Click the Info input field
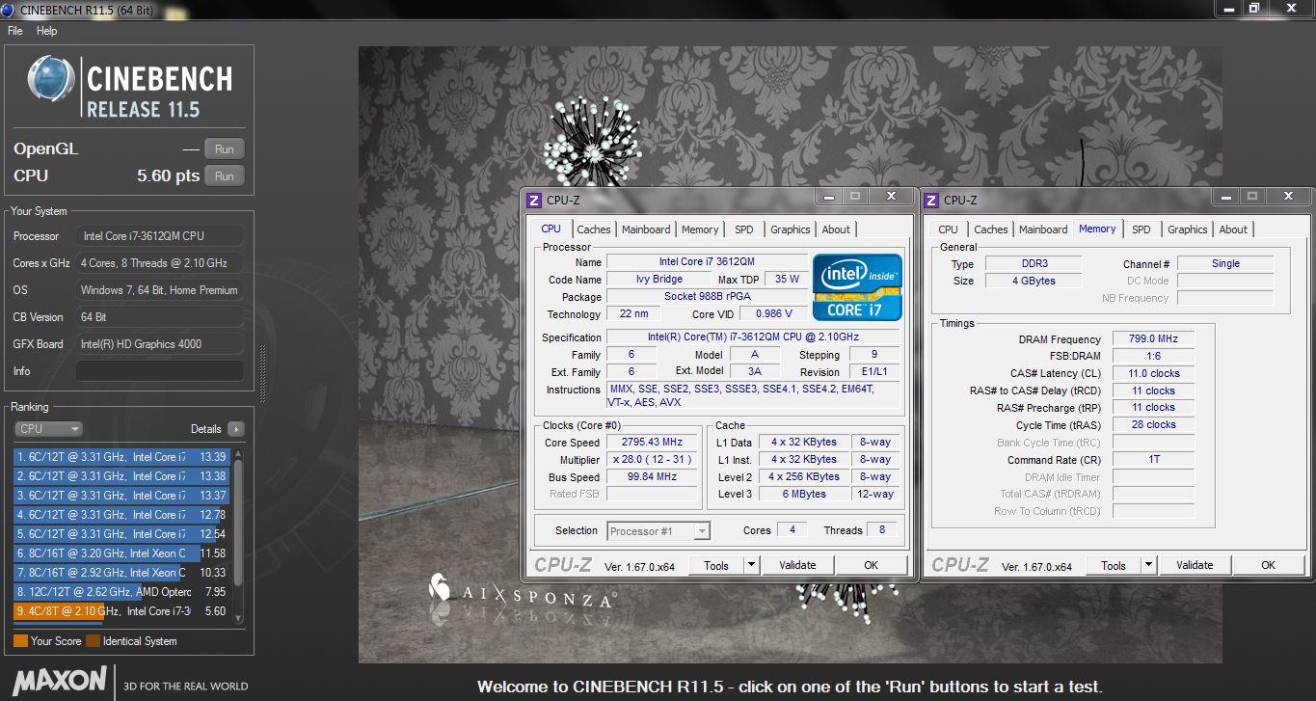This screenshot has height=701, width=1316. point(160,371)
